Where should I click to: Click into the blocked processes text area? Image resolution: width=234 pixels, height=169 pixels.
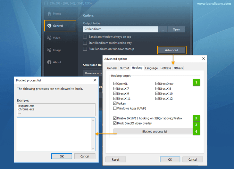click(x=54, y=134)
